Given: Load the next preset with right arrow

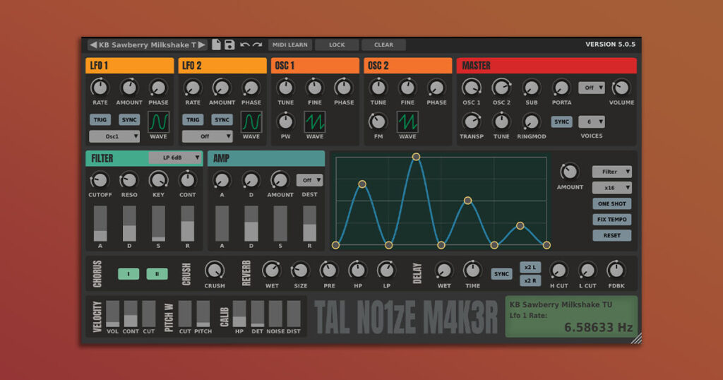Looking at the screenshot, I should coord(201,44).
